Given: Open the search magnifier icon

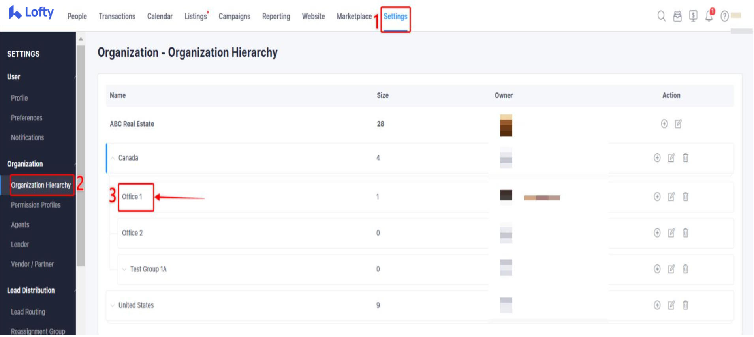Looking at the screenshot, I should click(661, 16).
